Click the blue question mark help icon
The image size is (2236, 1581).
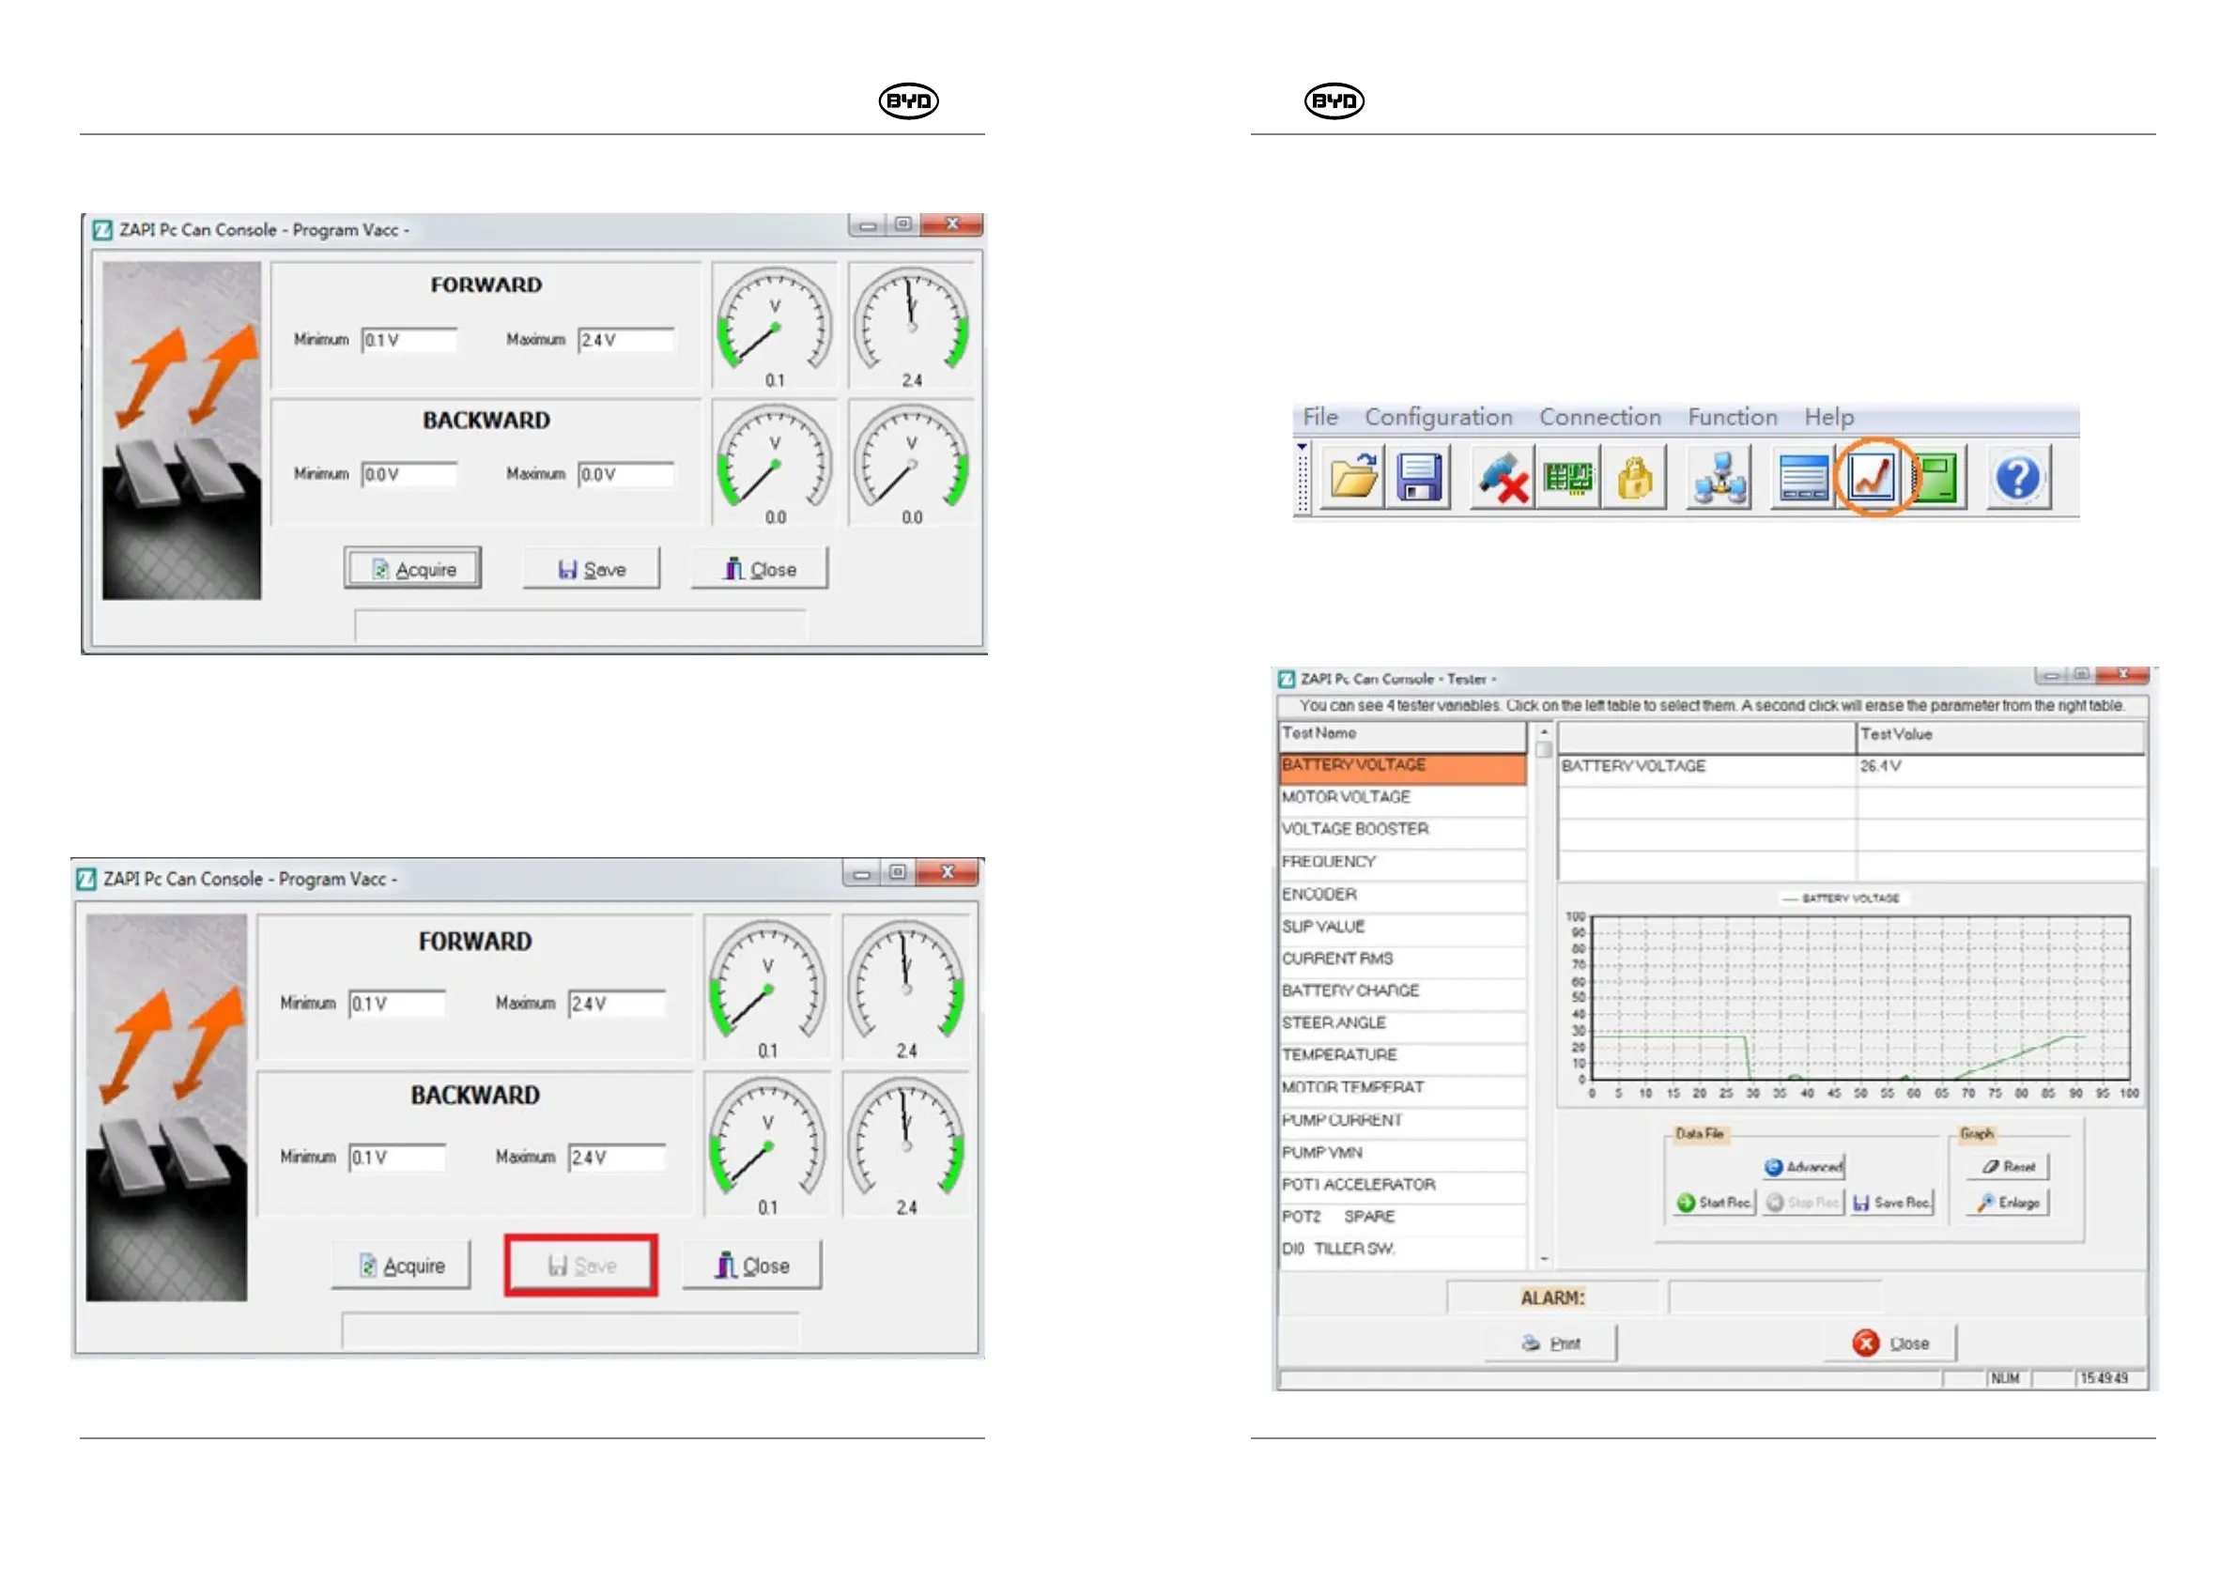(2018, 477)
